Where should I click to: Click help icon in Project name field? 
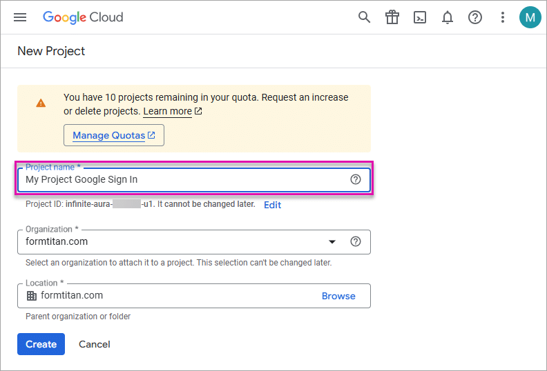(x=356, y=179)
